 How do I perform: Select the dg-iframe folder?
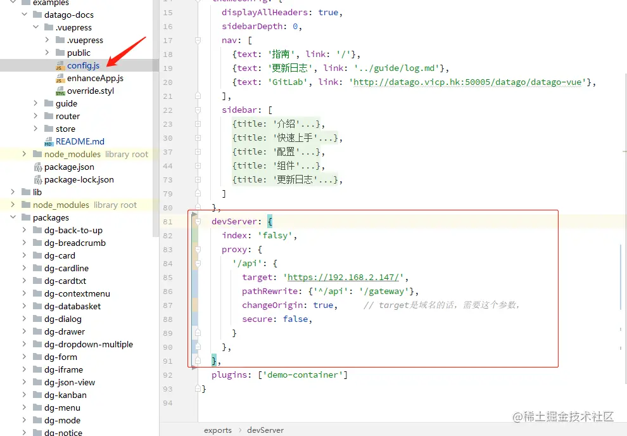tap(63, 369)
